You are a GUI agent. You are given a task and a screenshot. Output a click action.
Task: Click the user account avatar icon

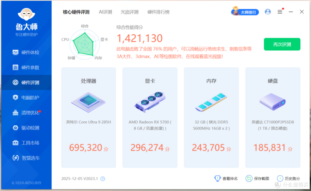click(268, 12)
